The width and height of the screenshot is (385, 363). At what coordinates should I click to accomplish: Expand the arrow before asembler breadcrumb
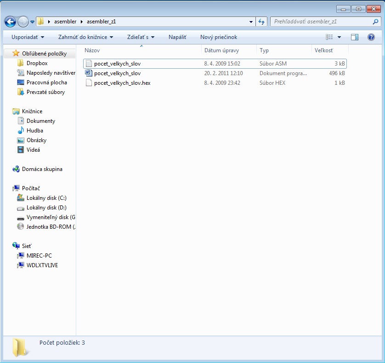[x=49, y=22]
